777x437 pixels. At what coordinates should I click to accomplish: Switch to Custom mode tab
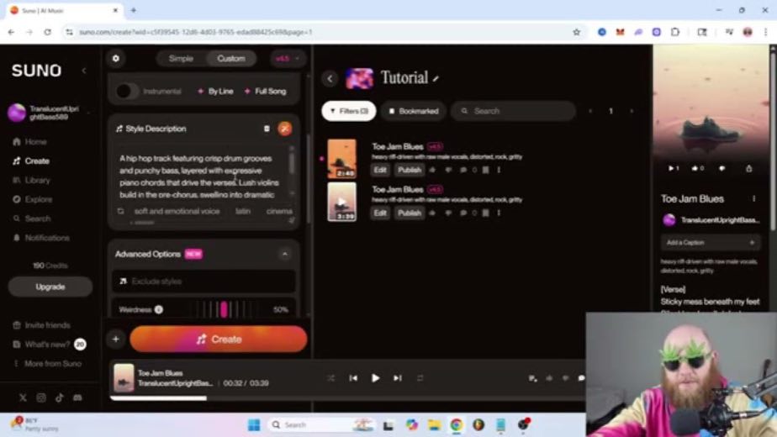pos(231,59)
